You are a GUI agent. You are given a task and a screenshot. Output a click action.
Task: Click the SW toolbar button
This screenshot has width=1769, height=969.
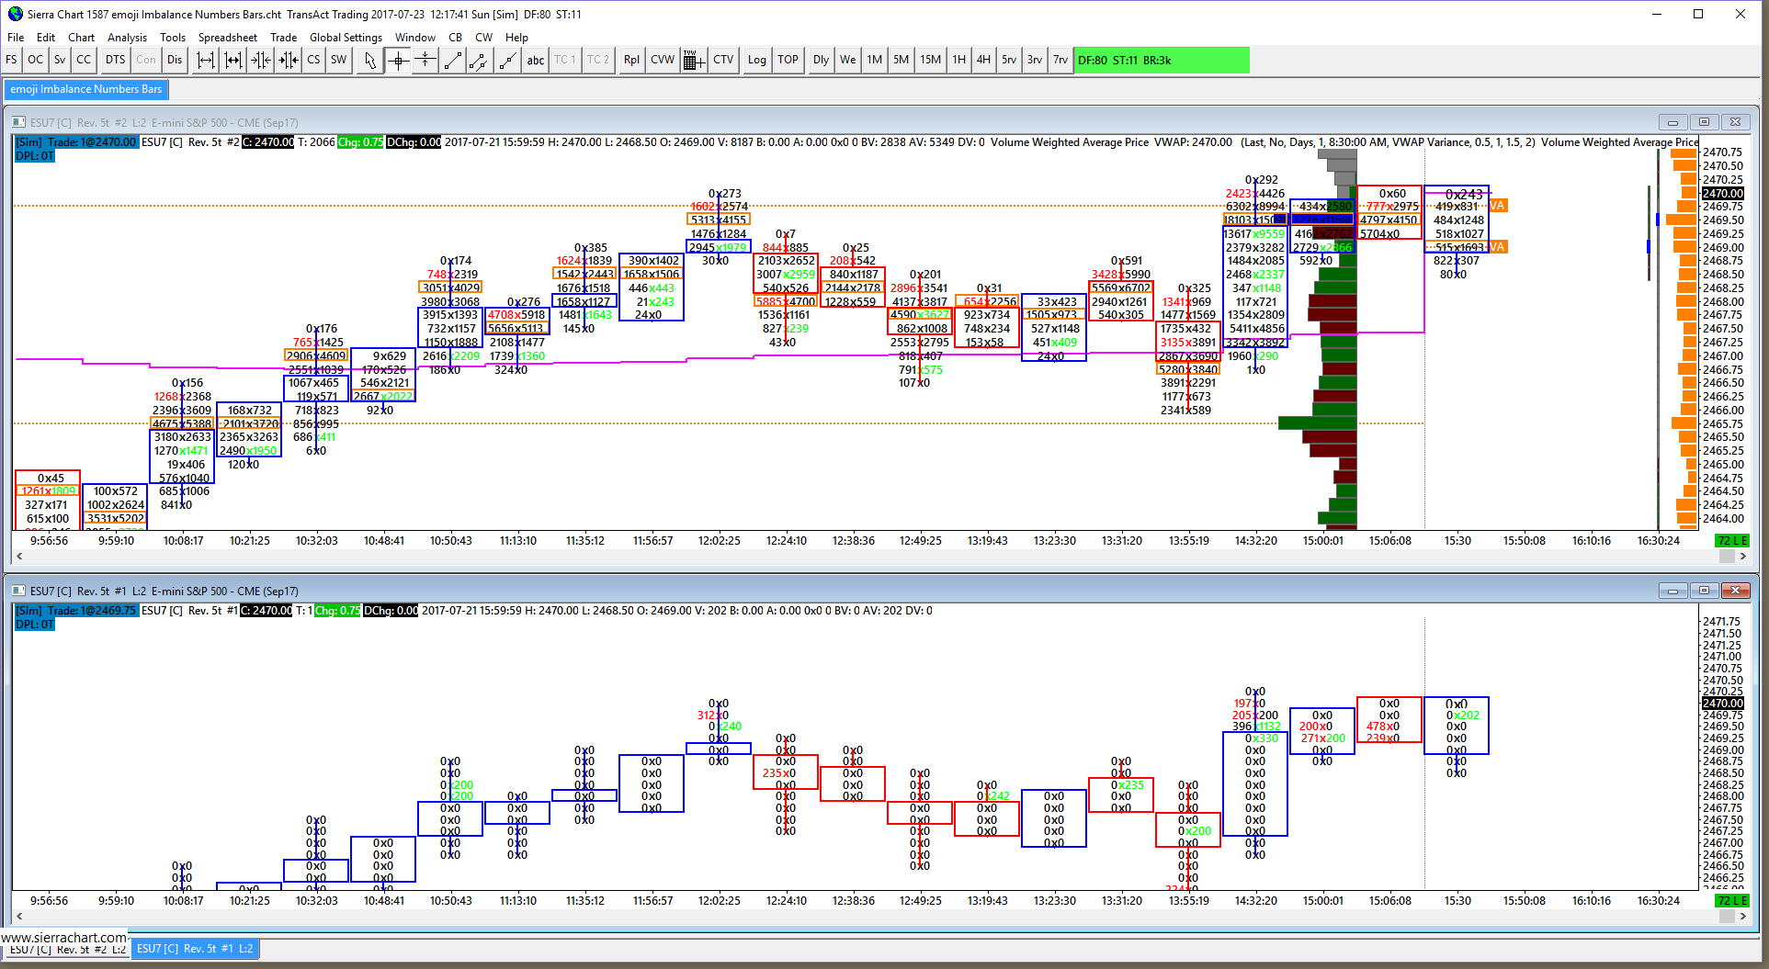pyautogui.click(x=339, y=60)
